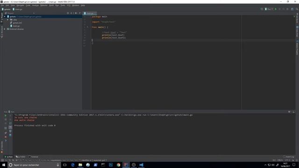Hide the Run tool window
Screen dimensions: 299x168
(293, 112)
